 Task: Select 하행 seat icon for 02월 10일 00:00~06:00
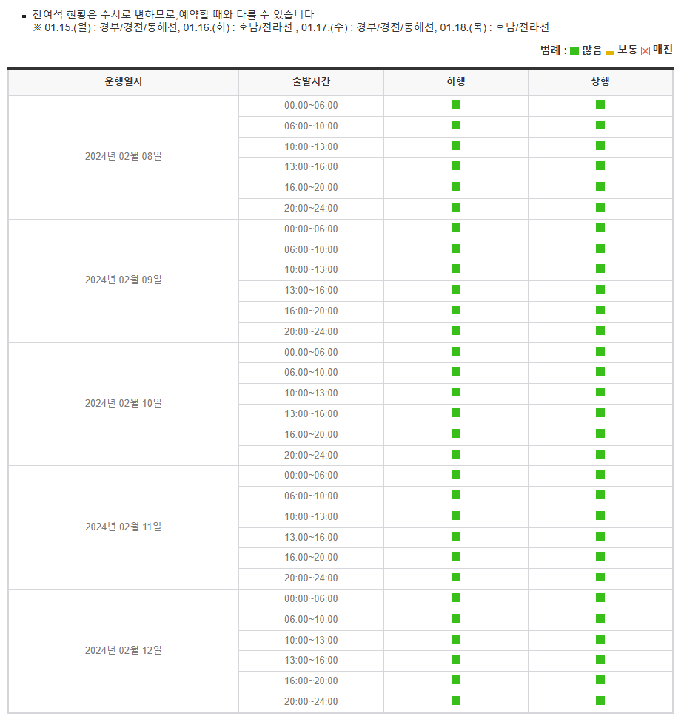456,351
